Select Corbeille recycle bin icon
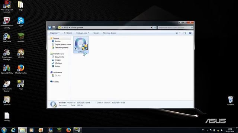This screenshot has height=133, width=238. (x=231, y=101)
